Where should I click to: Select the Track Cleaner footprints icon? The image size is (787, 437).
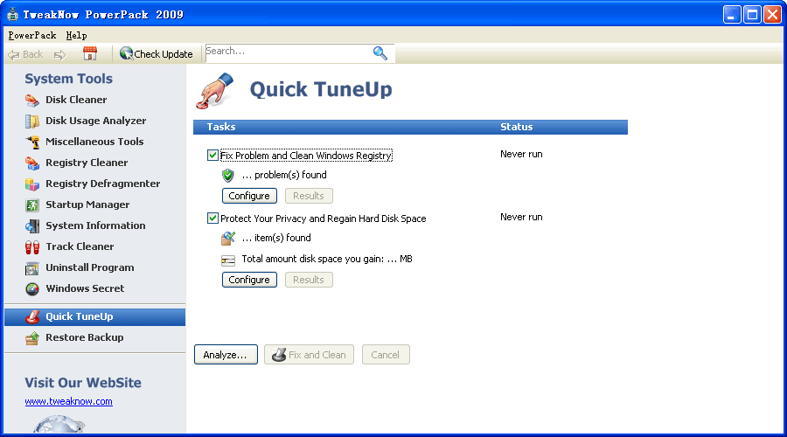[x=32, y=247]
